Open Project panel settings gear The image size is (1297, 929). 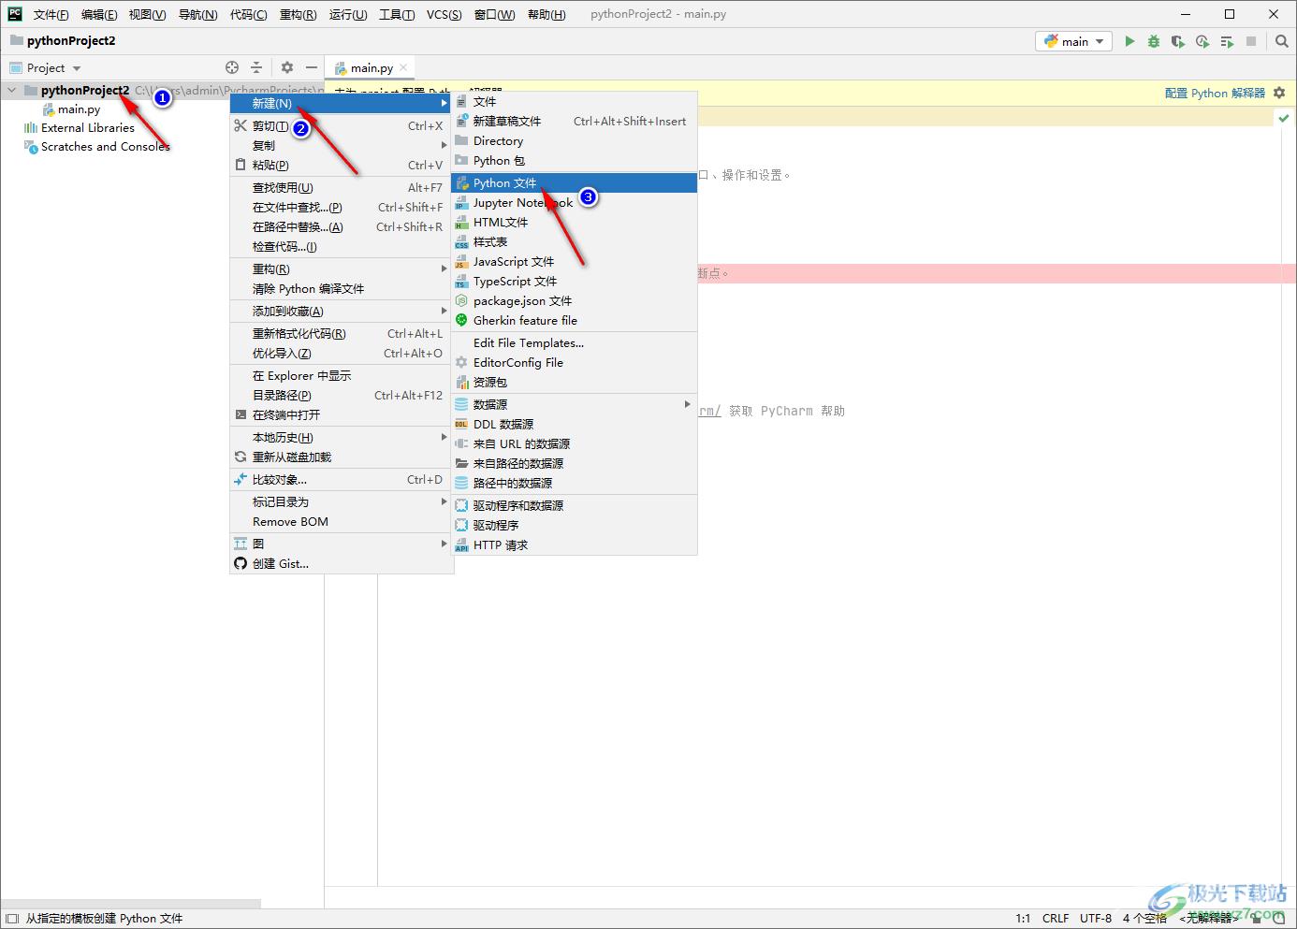tap(287, 67)
